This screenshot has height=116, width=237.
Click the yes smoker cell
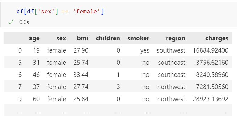(145, 51)
